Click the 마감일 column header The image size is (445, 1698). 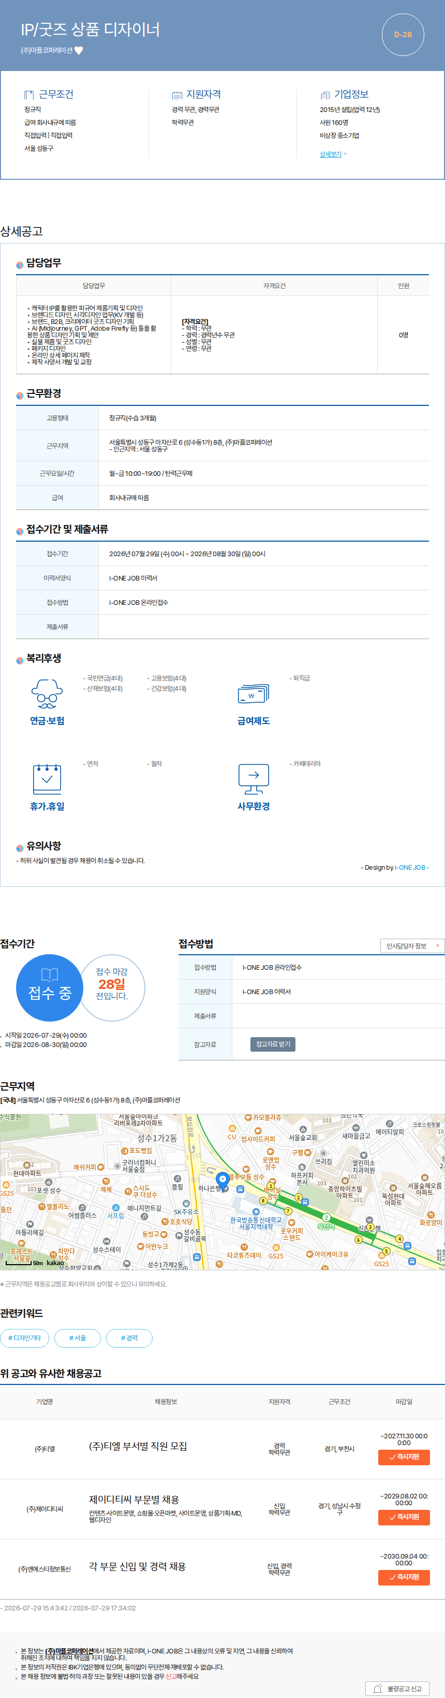click(404, 1402)
